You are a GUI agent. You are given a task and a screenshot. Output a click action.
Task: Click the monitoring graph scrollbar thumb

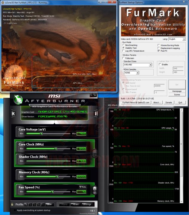coord(181,144)
